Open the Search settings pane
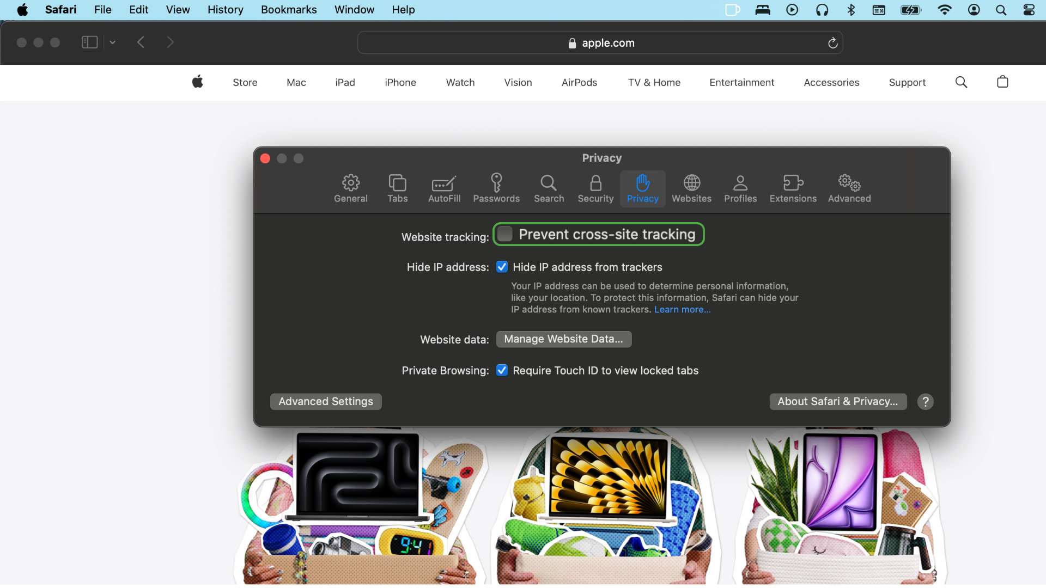The image size is (1046, 588). click(549, 188)
